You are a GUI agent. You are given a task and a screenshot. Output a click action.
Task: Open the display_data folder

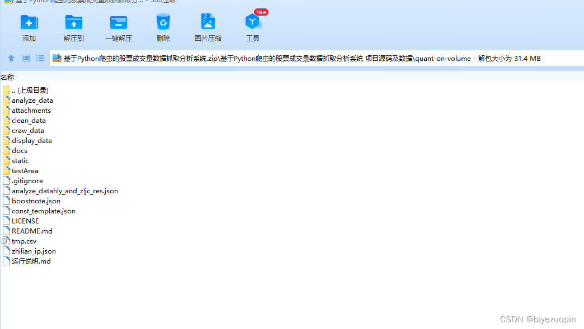(x=32, y=140)
